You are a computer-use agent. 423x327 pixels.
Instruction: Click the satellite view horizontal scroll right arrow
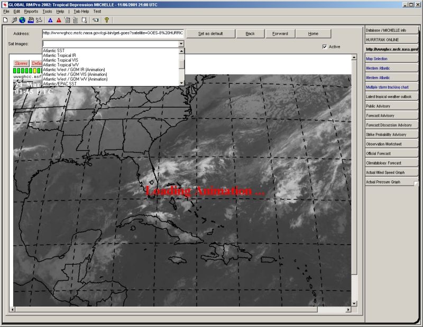348,310
